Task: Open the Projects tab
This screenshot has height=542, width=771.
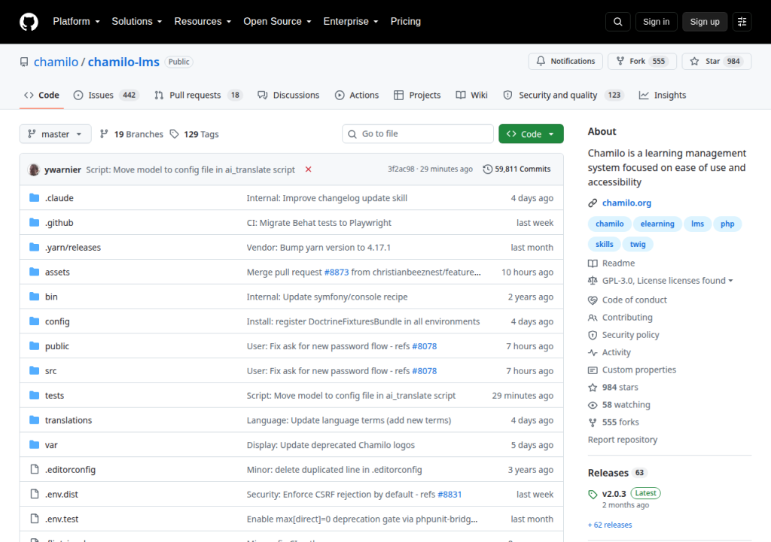Action: click(x=417, y=95)
